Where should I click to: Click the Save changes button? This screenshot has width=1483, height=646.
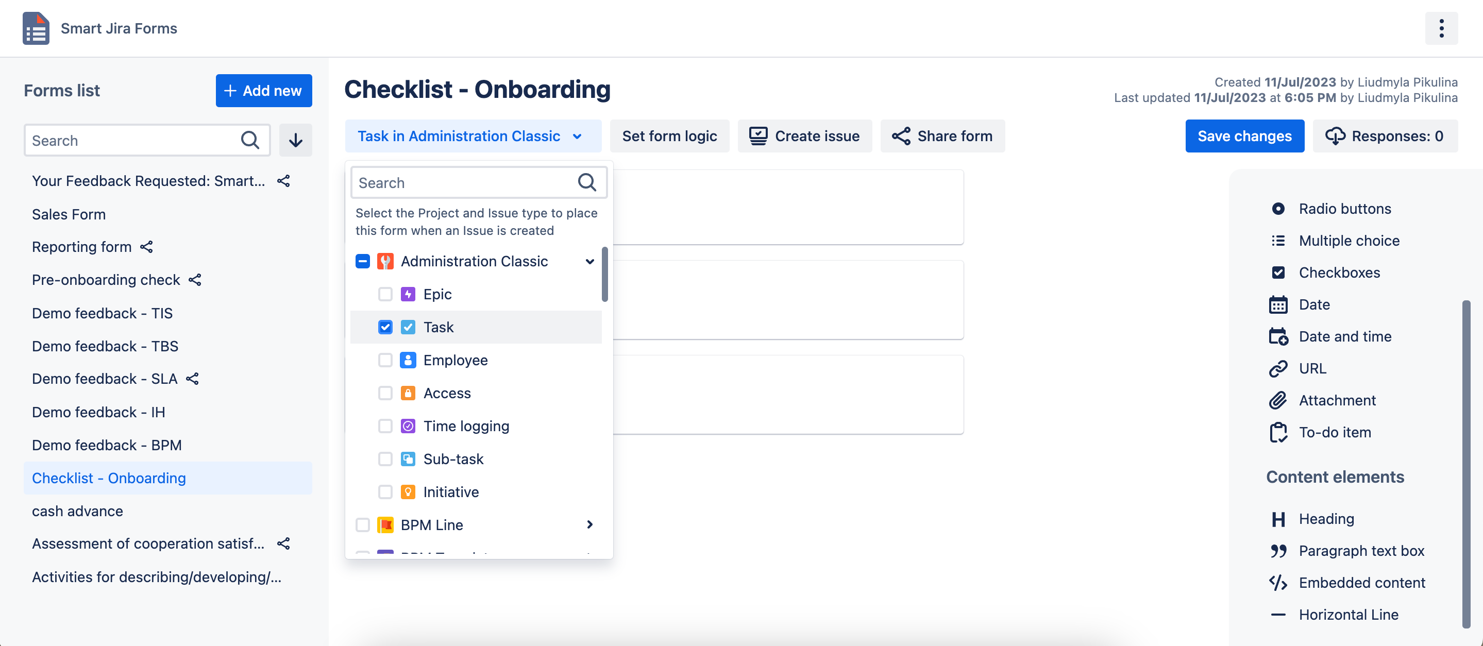click(x=1244, y=136)
